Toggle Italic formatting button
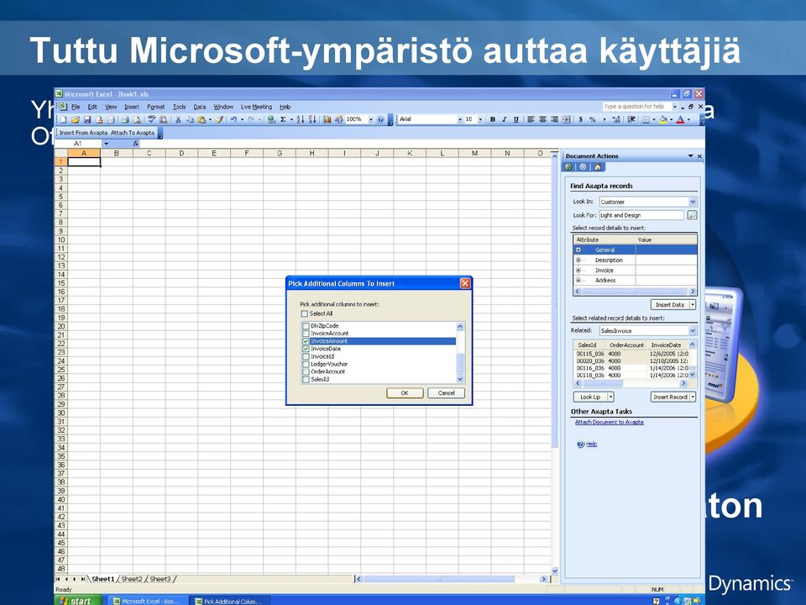806x605 pixels. tap(505, 119)
